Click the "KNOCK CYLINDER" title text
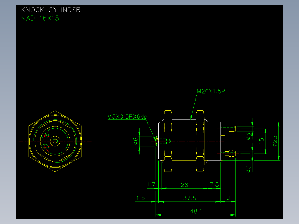Image resolution: width=299 pixels, height=224 pixels. [50, 10]
